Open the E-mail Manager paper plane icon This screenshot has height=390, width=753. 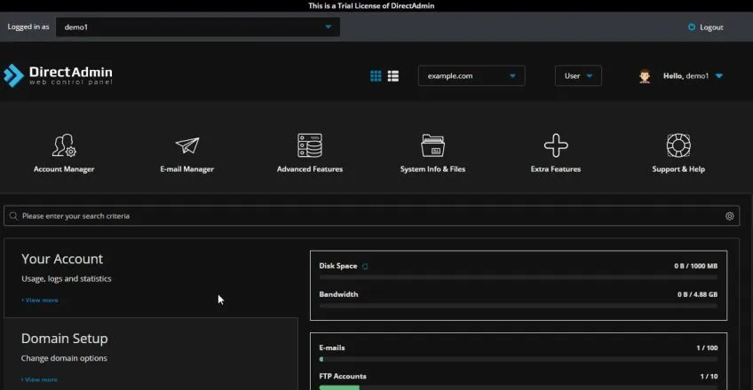coord(187,145)
